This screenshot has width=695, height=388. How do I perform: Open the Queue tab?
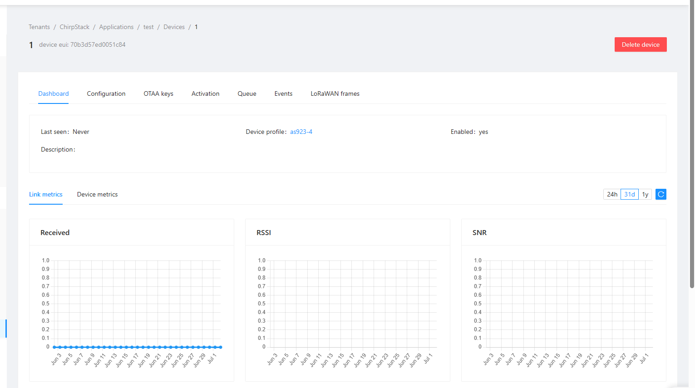tap(247, 93)
